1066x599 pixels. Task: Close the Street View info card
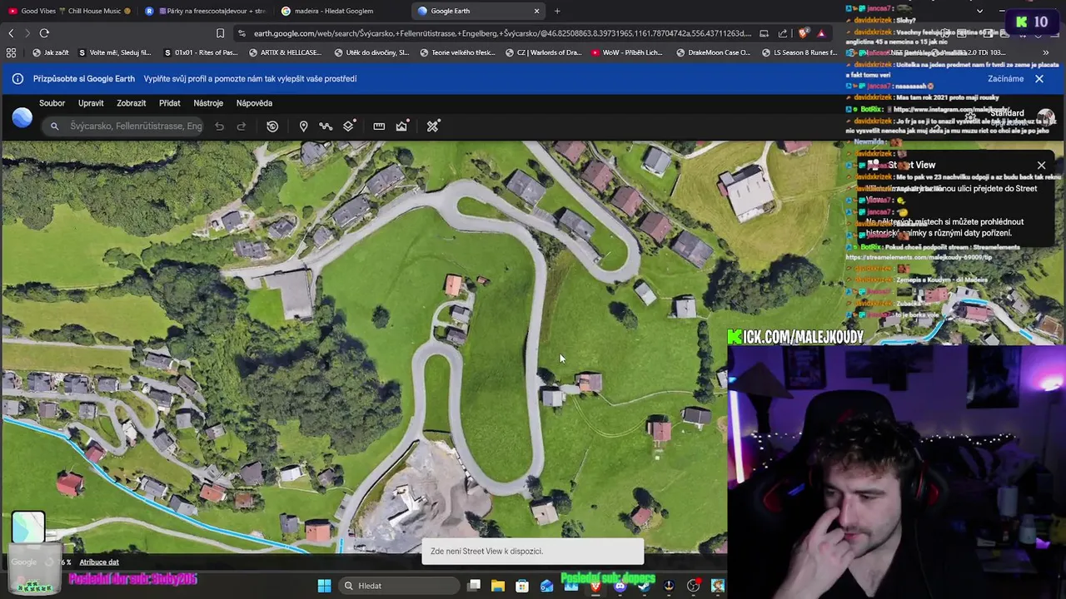tap(1041, 165)
